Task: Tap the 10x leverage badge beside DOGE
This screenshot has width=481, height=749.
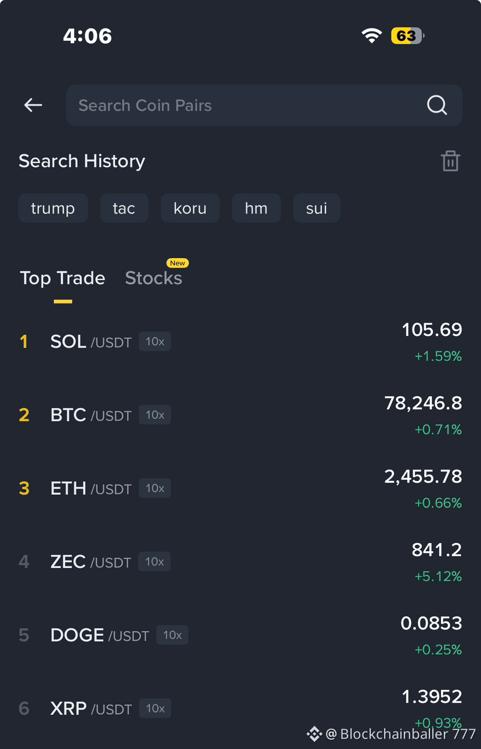Action: point(172,635)
